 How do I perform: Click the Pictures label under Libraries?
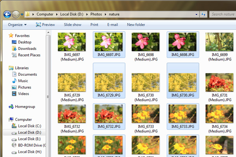coord(24,87)
